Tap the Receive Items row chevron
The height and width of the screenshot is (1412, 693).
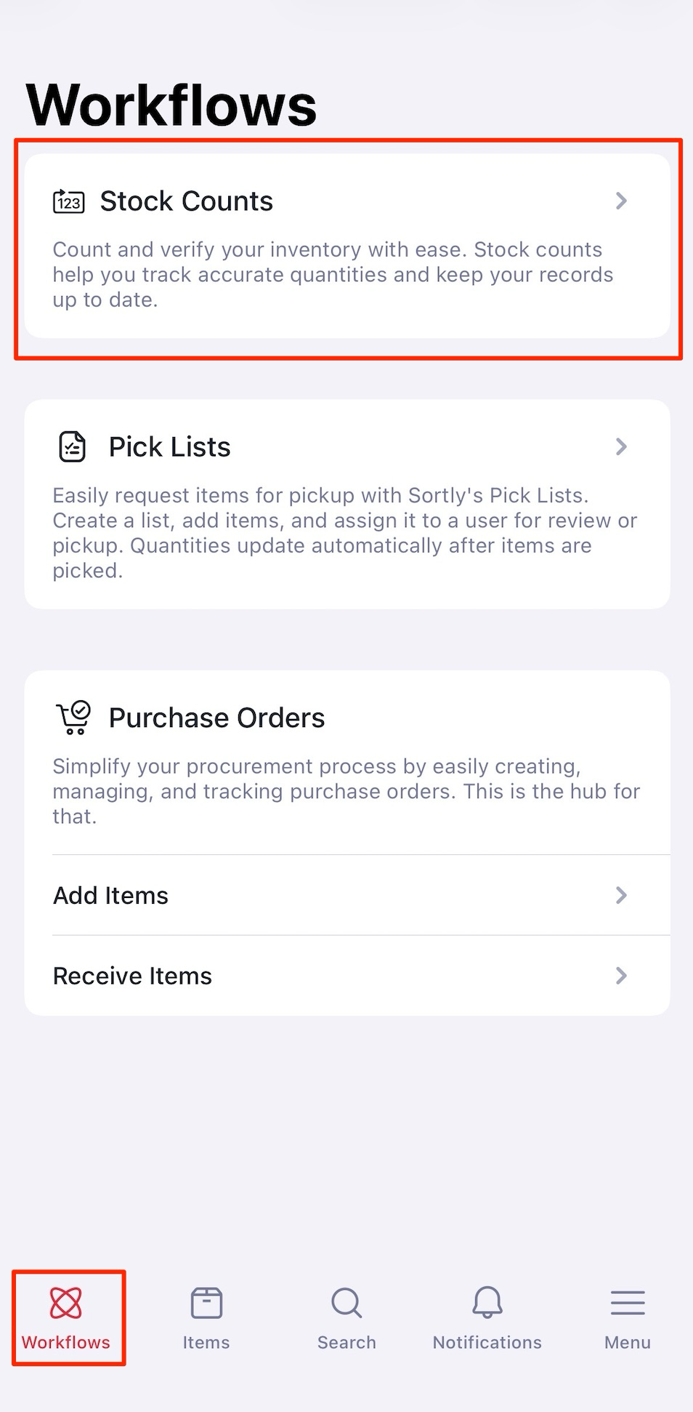click(x=621, y=976)
